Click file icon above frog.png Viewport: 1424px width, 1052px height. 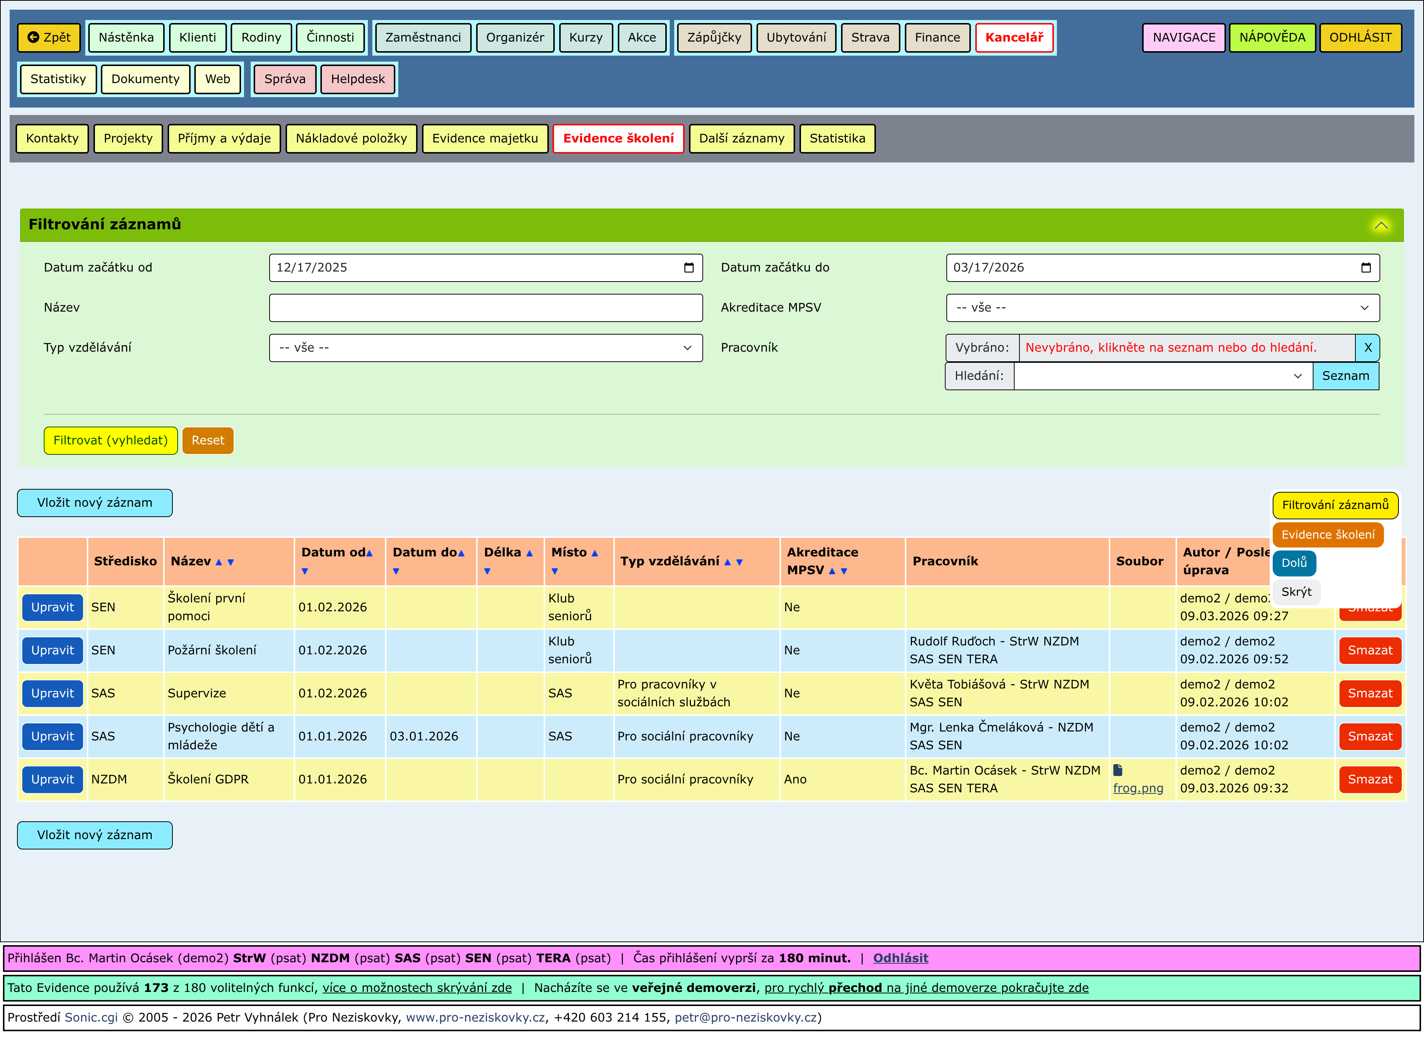pyautogui.click(x=1118, y=770)
